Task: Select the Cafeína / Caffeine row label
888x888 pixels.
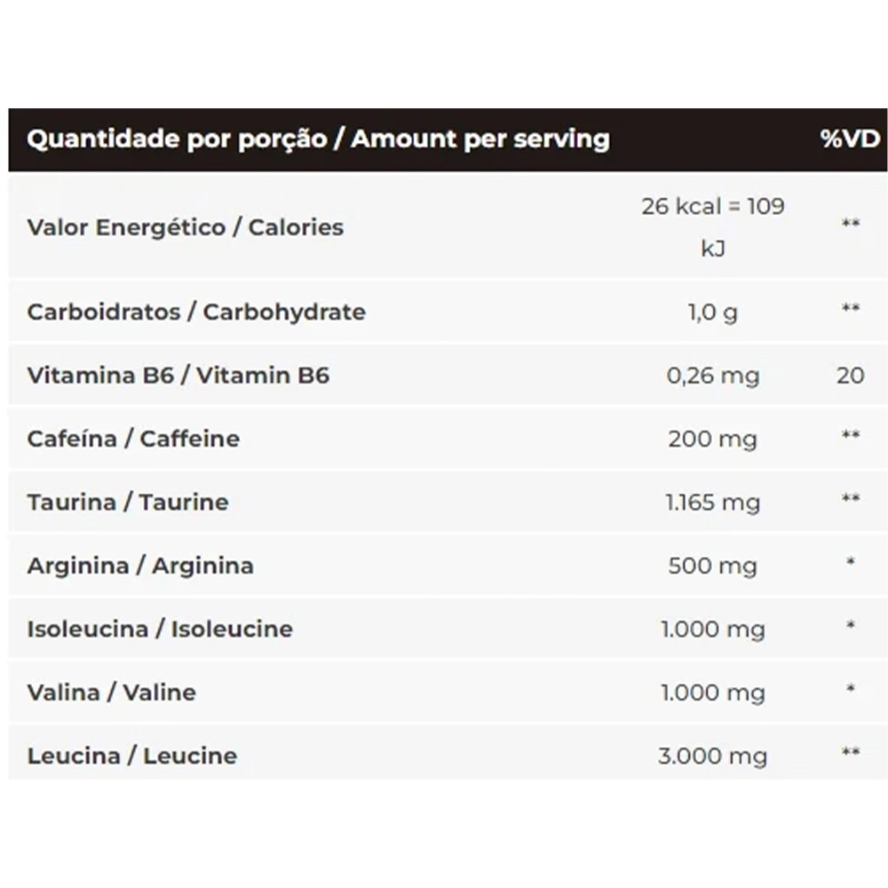Action: (x=134, y=439)
